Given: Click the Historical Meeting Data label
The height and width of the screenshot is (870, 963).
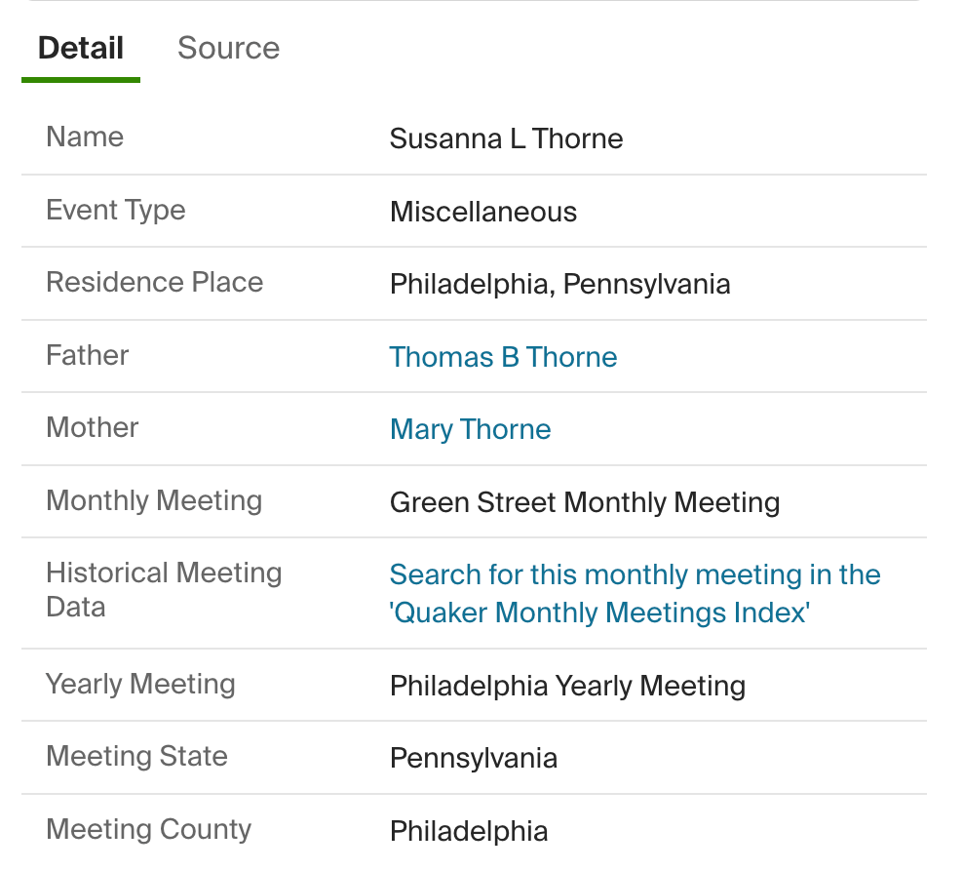Looking at the screenshot, I should (163, 589).
